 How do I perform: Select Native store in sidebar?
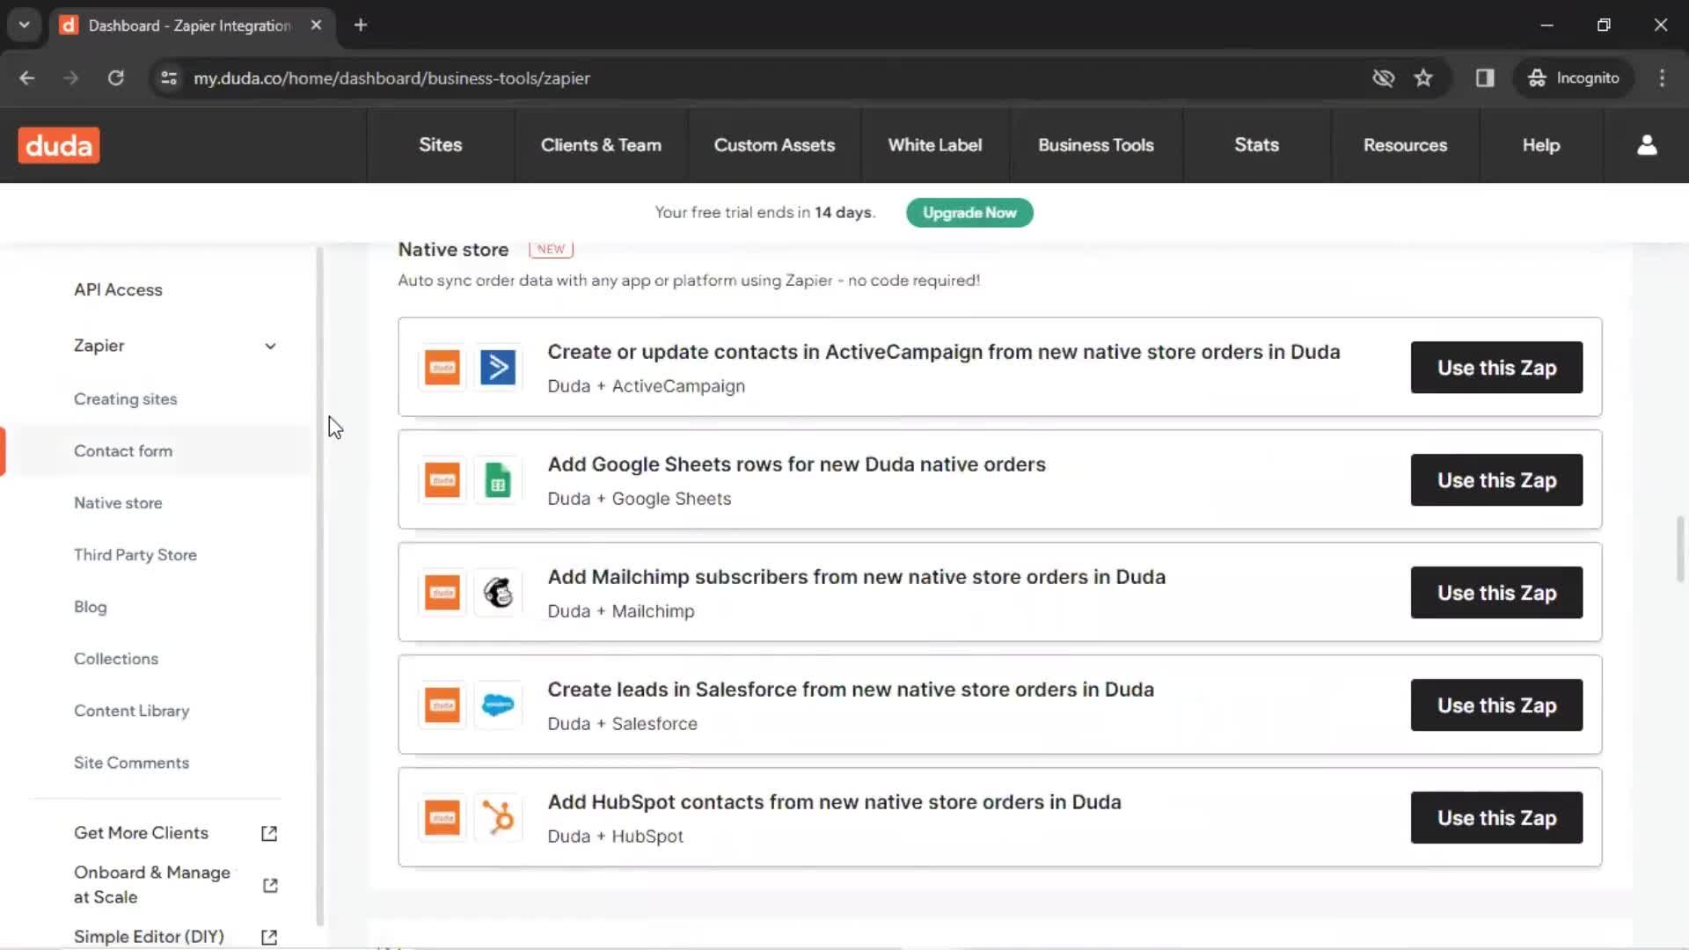(x=118, y=503)
